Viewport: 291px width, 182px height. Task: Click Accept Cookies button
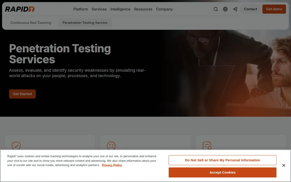click(x=222, y=172)
